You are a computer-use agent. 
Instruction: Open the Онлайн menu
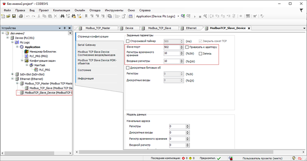point(80,10)
